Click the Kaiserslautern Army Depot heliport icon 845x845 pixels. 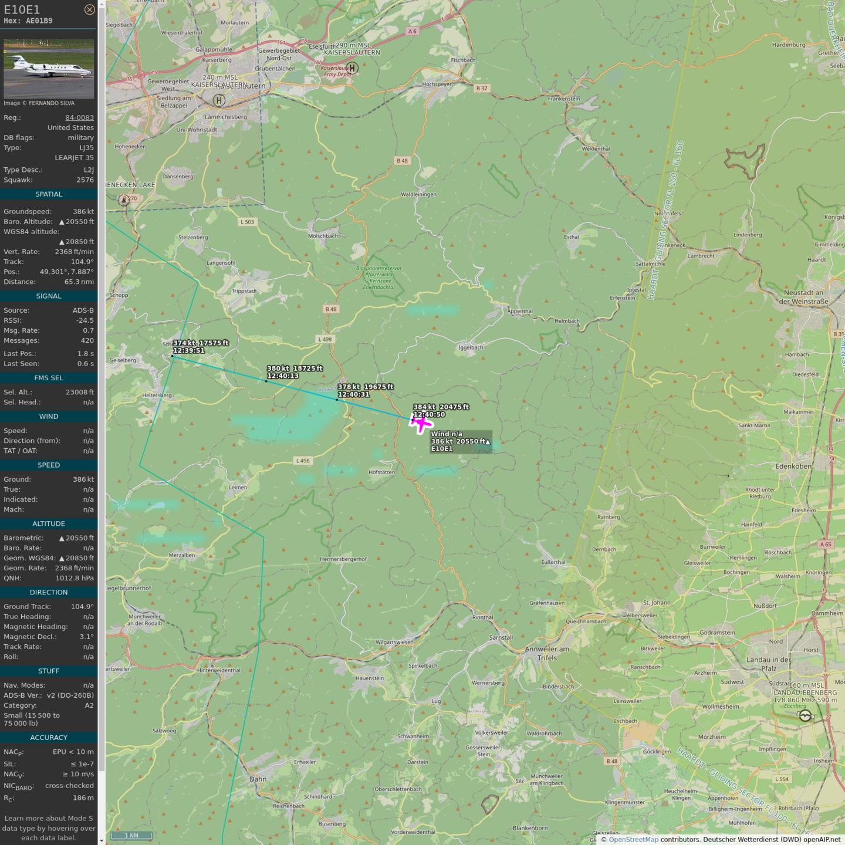[x=352, y=68]
